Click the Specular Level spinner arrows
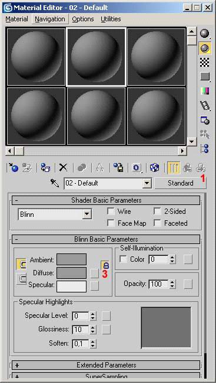Screen dimensions: 216x384 click(93, 316)
